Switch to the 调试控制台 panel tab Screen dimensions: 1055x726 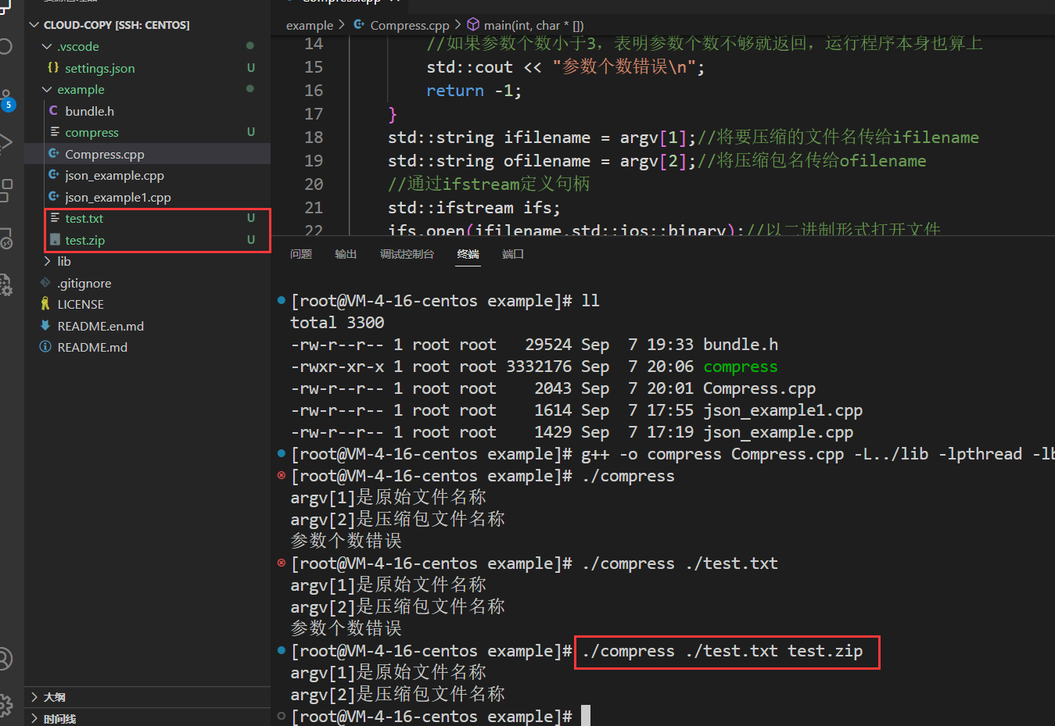[407, 254]
